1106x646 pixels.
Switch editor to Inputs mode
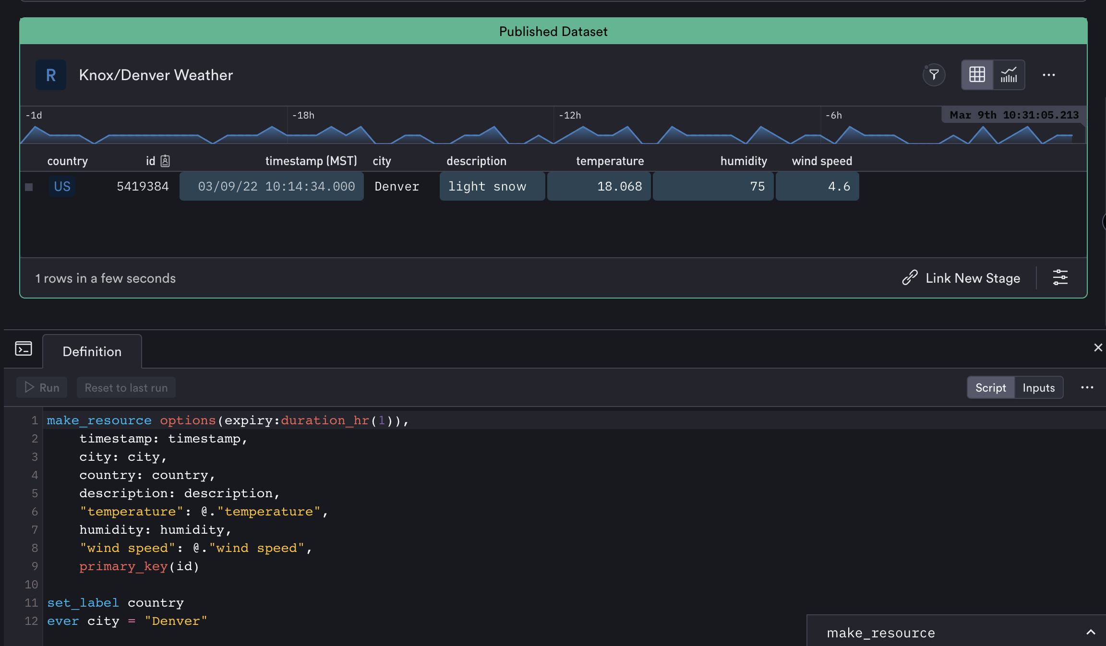tap(1038, 387)
